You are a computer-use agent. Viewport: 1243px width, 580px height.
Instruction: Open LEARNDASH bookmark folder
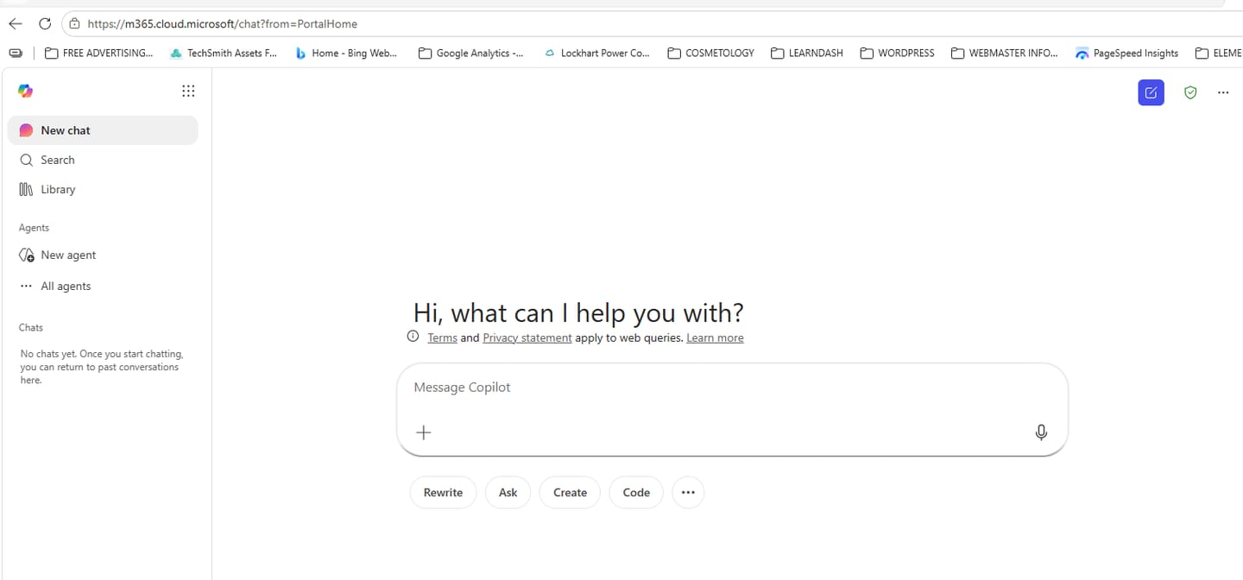click(806, 53)
